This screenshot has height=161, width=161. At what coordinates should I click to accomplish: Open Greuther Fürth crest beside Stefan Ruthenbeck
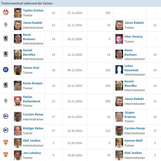[x=6, y=101]
